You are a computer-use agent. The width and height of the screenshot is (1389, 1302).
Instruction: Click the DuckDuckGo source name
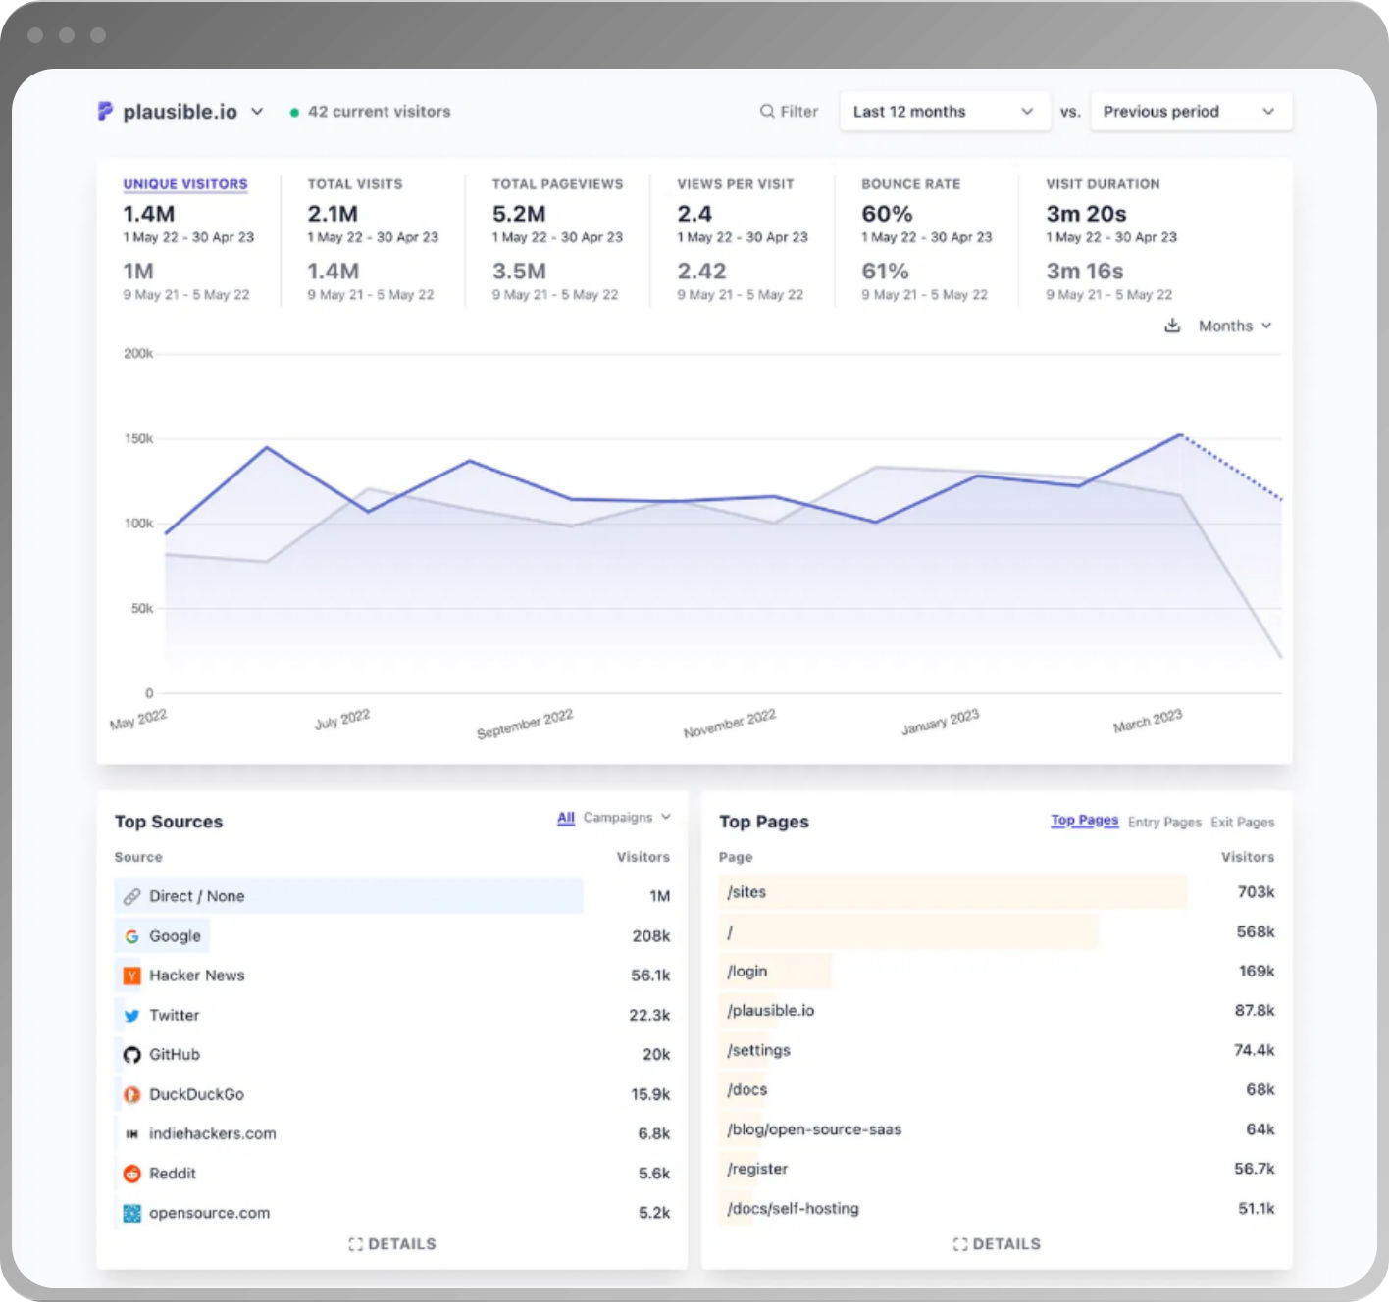click(197, 1094)
